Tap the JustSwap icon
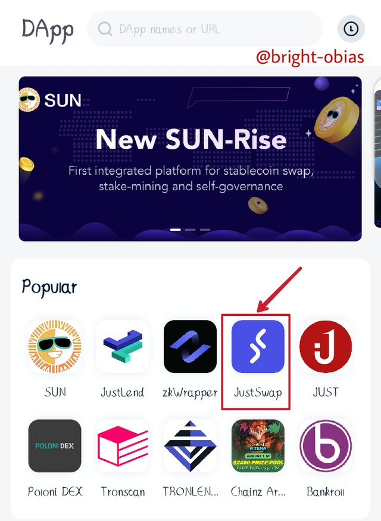Image resolution: width=381 pixels, height=521 pixels. pyautogui.click(x=258, y=347)
